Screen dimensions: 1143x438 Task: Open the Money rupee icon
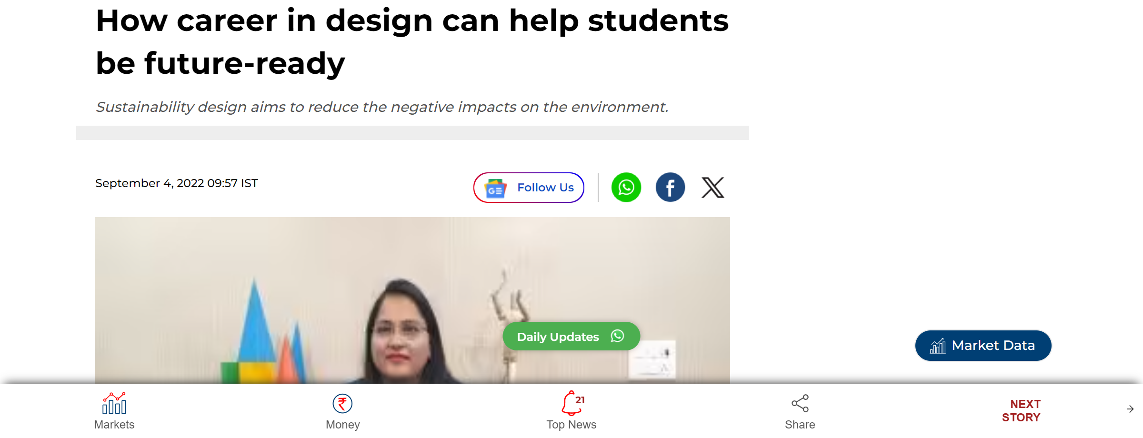[342, 404]
